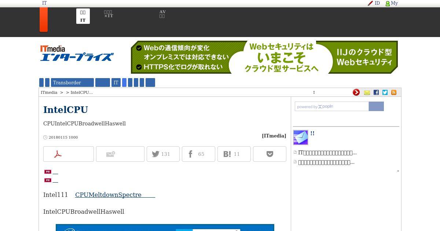Viewport: 440px width, 231px height.
Task: Click the search submit button
Action: 376,106
